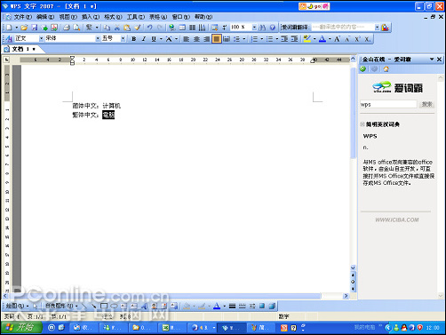Viewport: 446px width, 335px height.
Task: Click the Cut scissors icon
Action: [x=117, y=28]
